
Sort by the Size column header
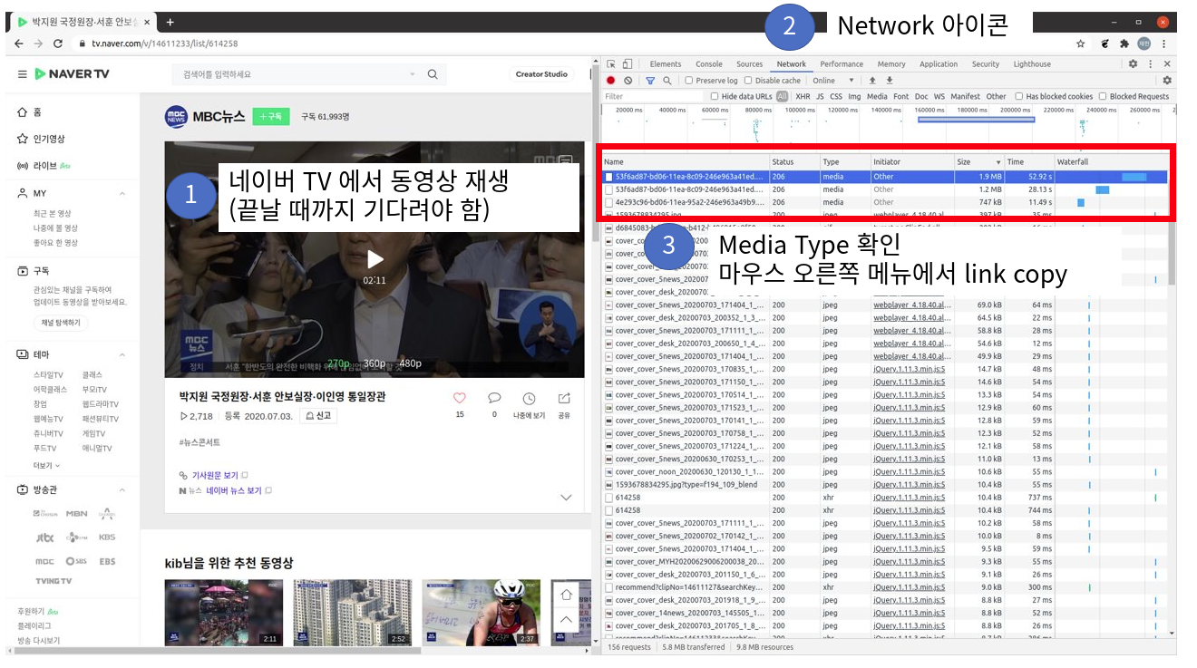click(978, 161)
